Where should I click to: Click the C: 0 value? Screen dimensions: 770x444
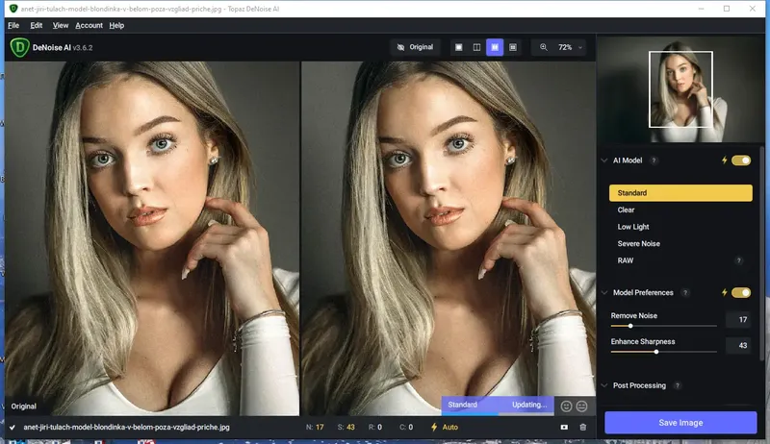[x=406, y=428]
